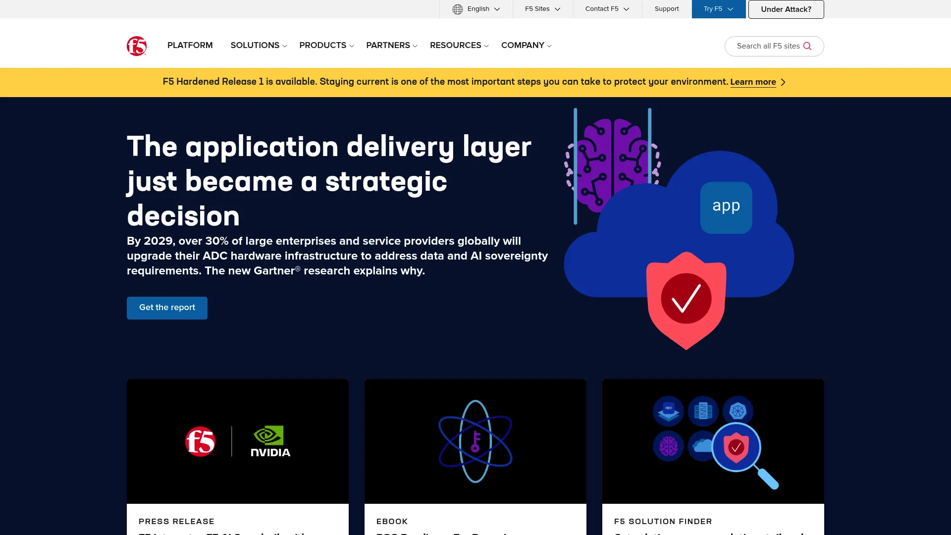Click the Get the report button
Image resolution: width=951 pixels, height=535 pixels.
(x=167, y=308)
